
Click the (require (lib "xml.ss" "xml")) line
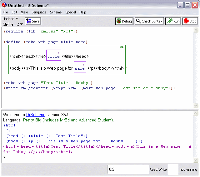[x=41, y=31]
